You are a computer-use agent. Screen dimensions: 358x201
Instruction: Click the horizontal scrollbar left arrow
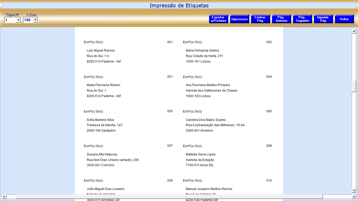[4, 197]
